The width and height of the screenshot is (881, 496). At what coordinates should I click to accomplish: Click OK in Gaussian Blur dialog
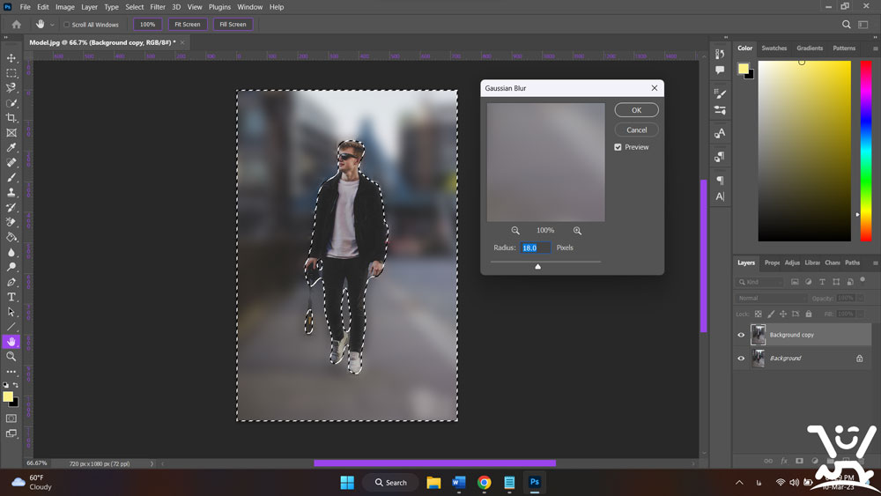point(637,110)
